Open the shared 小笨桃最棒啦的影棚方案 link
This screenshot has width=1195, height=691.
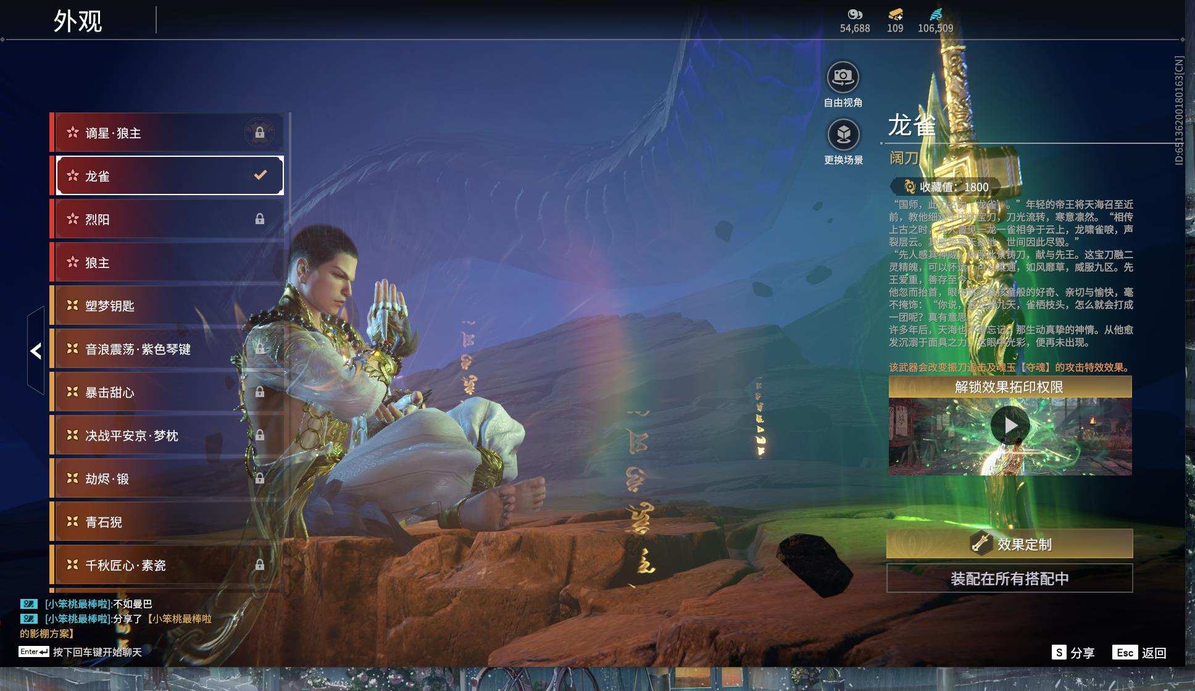coord(116,626)
